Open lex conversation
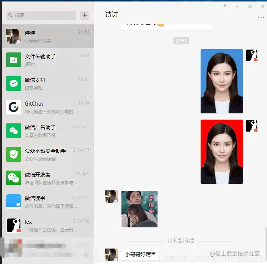 [x=48, y=225]
